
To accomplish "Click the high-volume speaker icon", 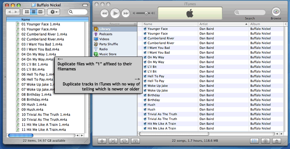I will [x=153, y=13].
